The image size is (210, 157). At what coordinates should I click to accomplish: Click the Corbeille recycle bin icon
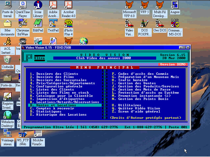click(x=8, y=60)
